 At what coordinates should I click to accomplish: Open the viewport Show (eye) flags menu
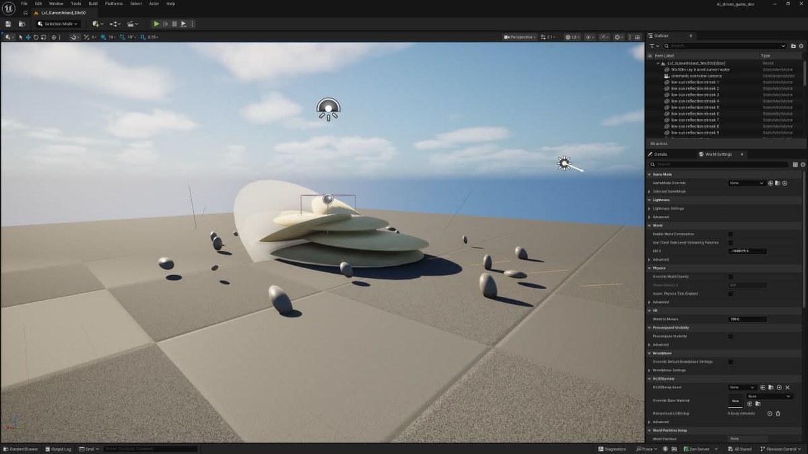tap(591, 37)
